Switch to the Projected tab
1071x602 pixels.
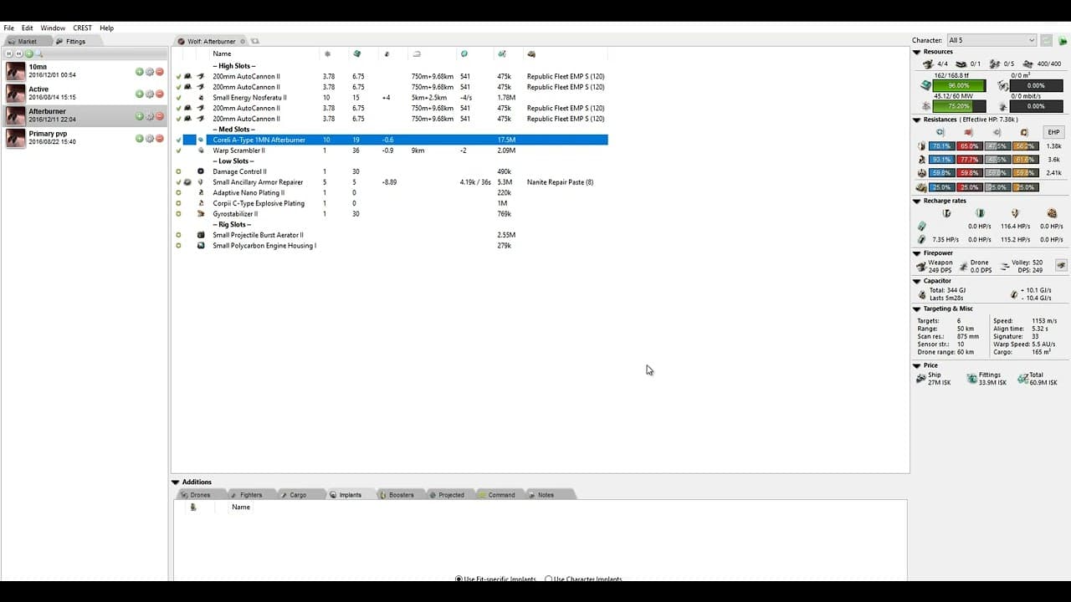coord(451,495)
